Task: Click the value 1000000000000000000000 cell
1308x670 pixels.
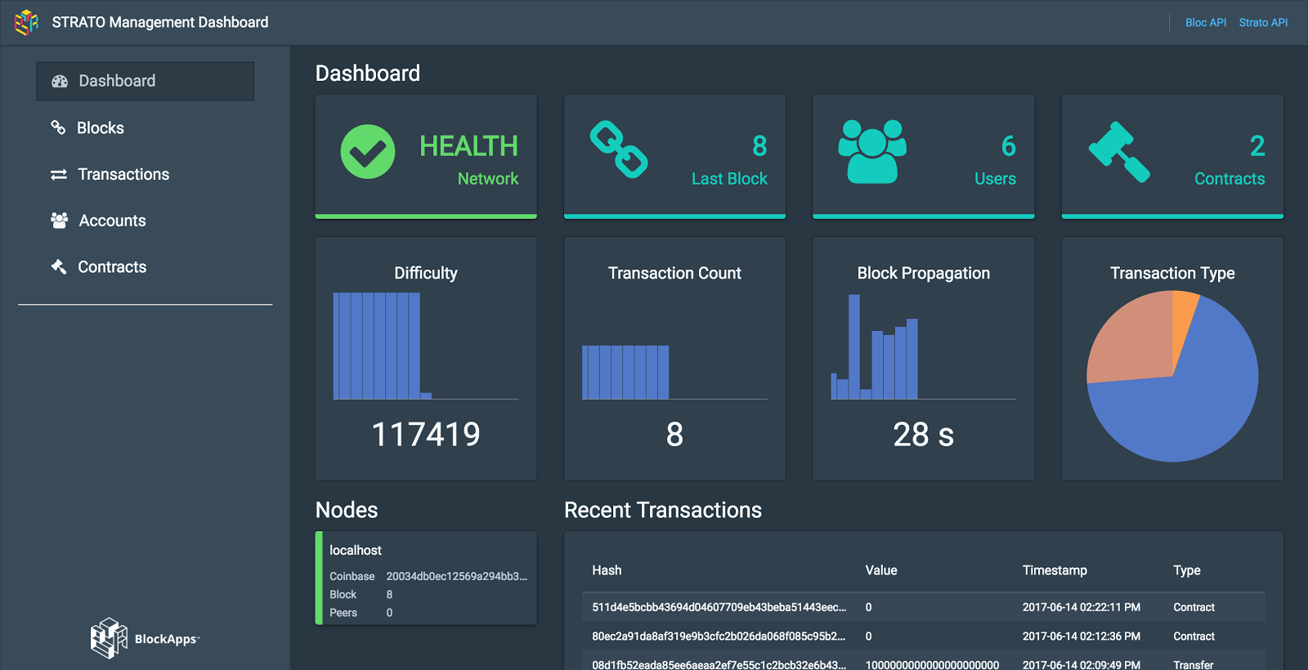Action: pos(932,665)
